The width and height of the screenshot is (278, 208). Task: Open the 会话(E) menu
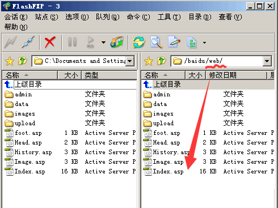coord(16,17)
